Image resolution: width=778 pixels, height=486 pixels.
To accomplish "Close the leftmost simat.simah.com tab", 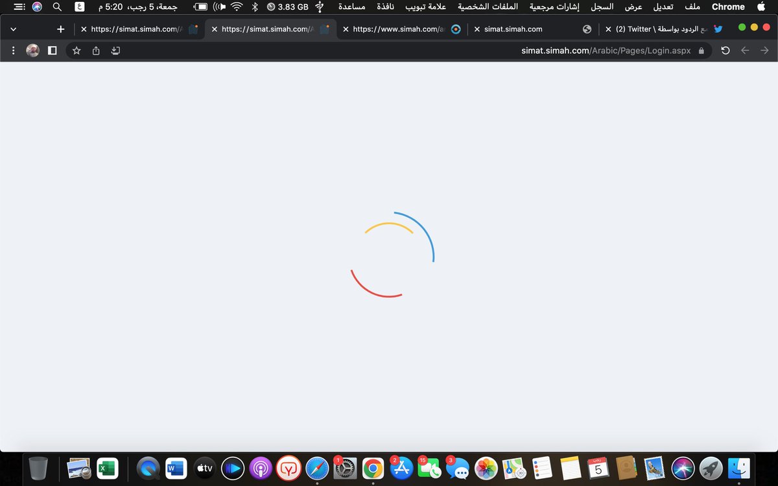I will click(x=84, y=29).
